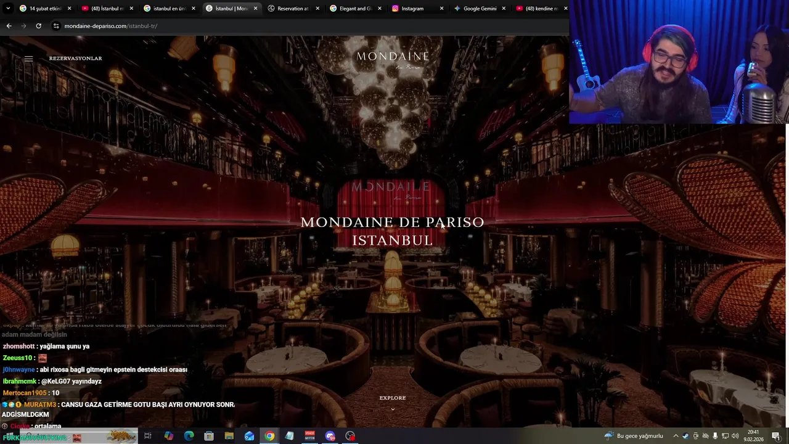Open the Chrome tab search dropdown

tap(7, 9)
